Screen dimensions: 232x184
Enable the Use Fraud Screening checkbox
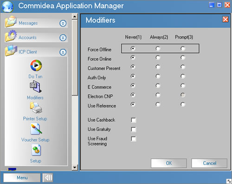[x=134, y=138]
